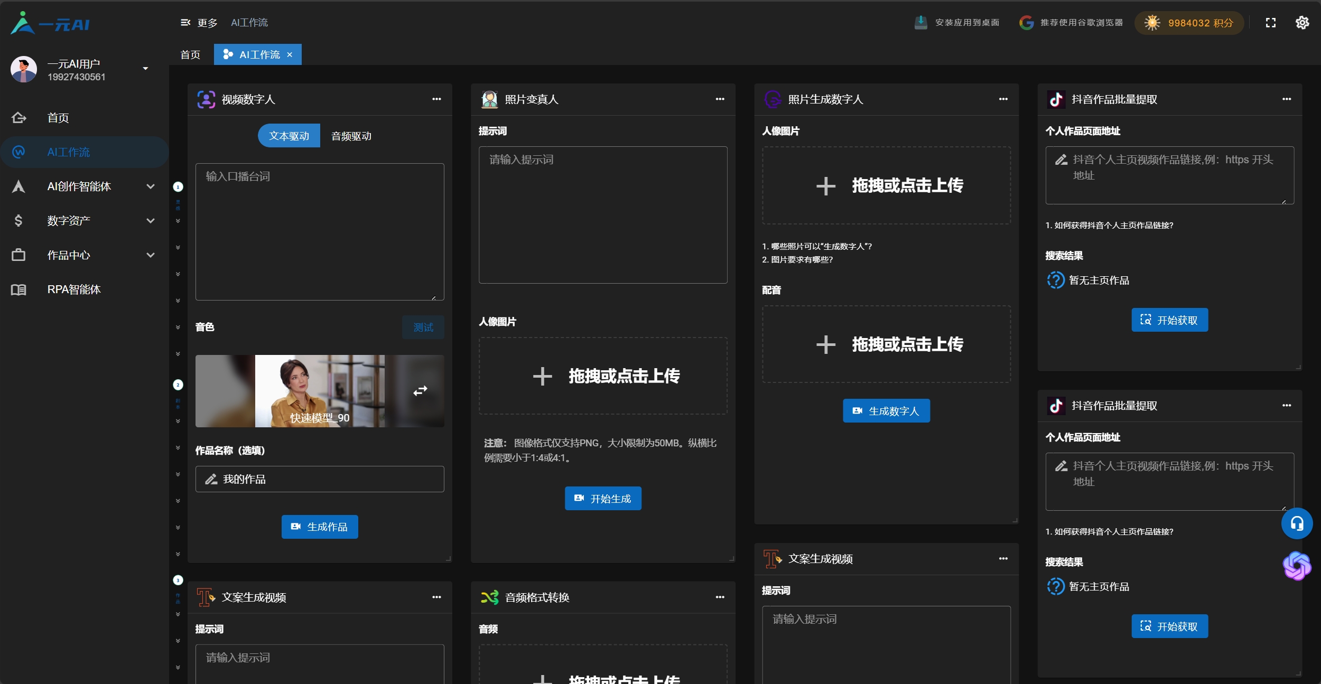Open three-dot menu on 视频数字人 card
The height and width of the screenshot is (684, 1321).
pos(436,99)
